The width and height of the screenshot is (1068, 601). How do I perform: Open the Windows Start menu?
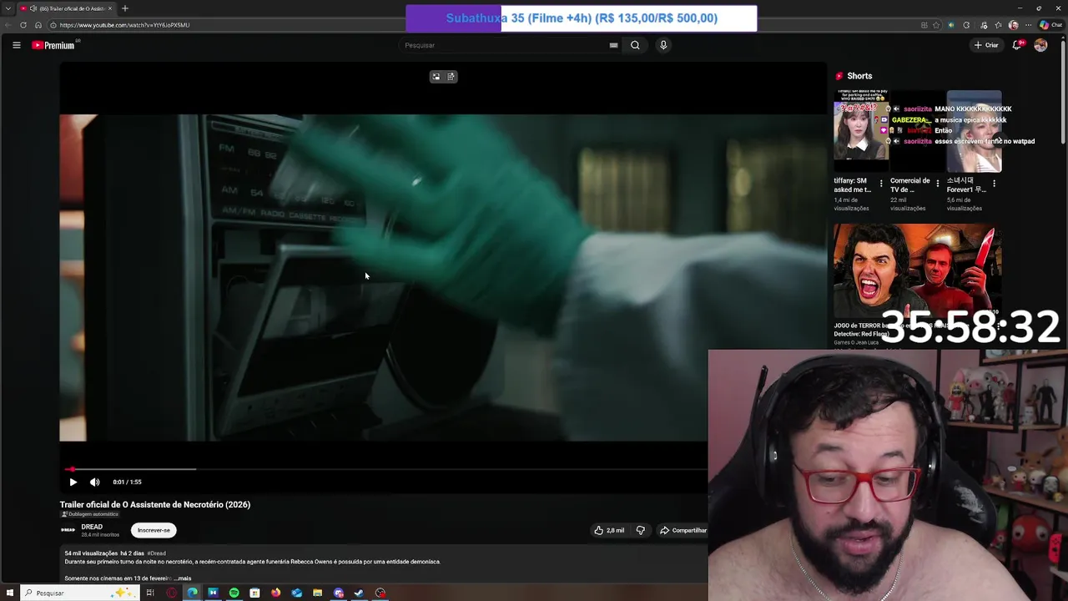coord(10,593)
